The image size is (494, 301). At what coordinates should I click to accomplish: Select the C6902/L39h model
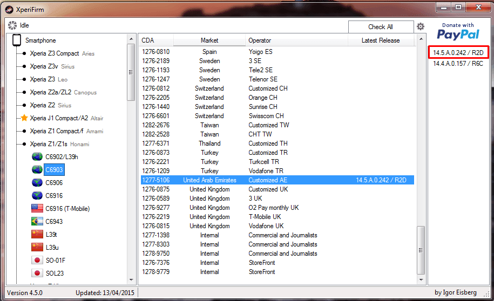click(62, 157)
